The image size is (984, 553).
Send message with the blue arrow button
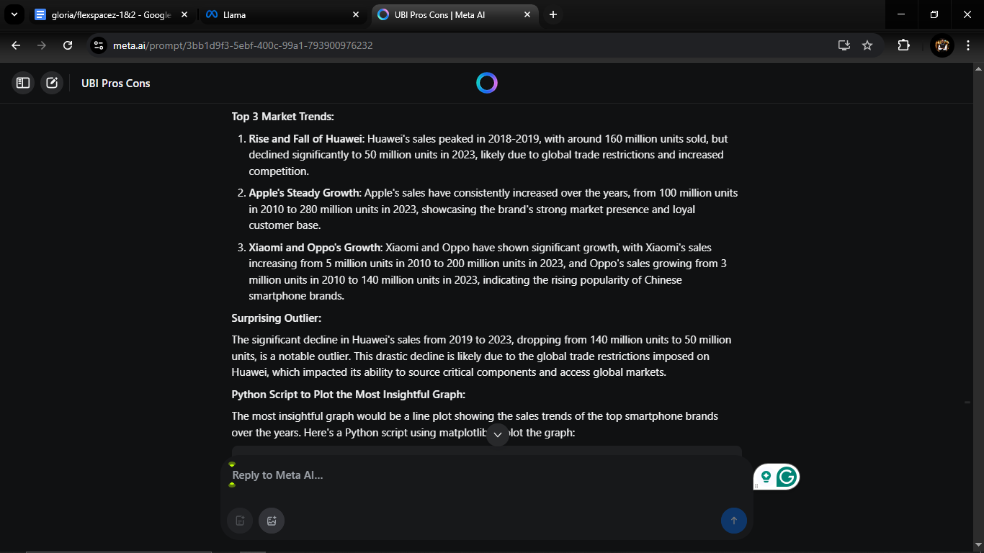pyautogui.click(x=734, y=521)
